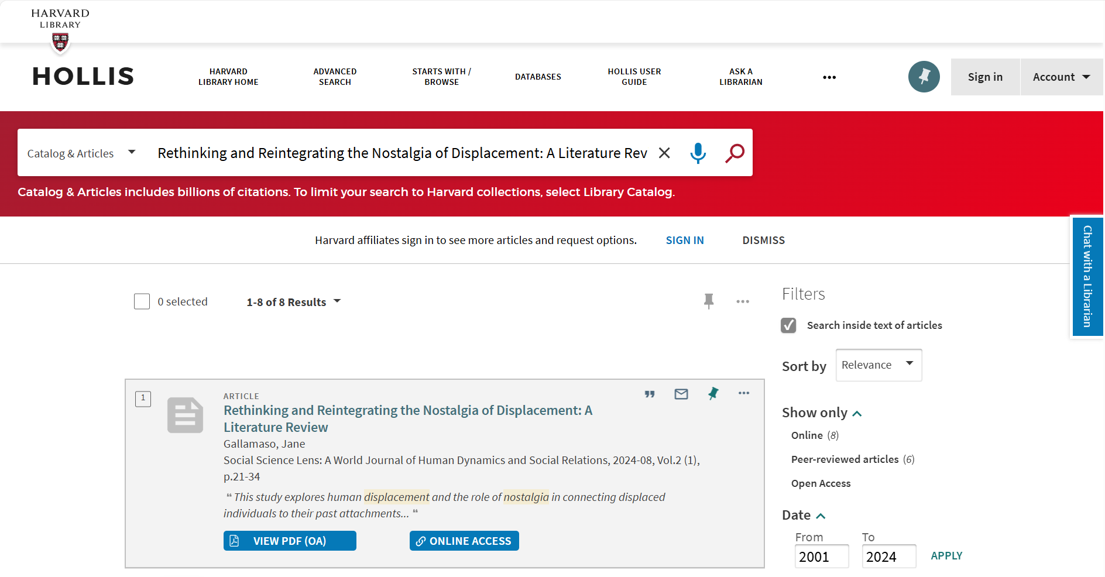This screenshot has width=1105, height=577.
Task: Unpin the Gallamaso article record
Action: 713,393
